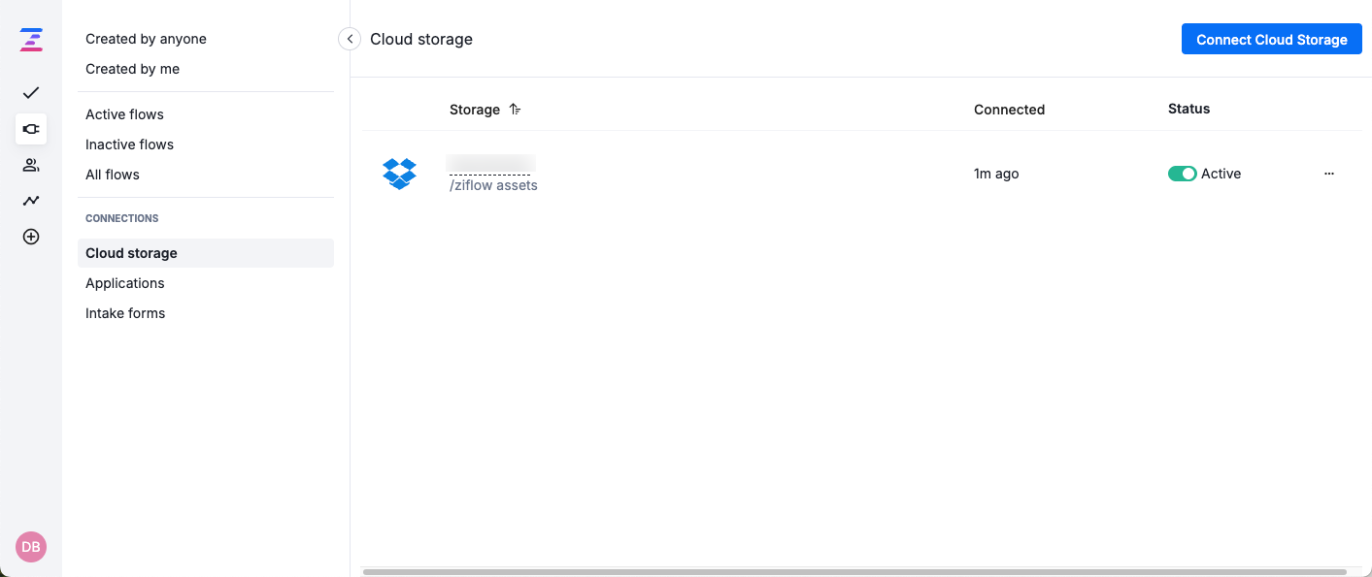
Task: Click the Storage column sort arrow
Action: pos(514,110)
